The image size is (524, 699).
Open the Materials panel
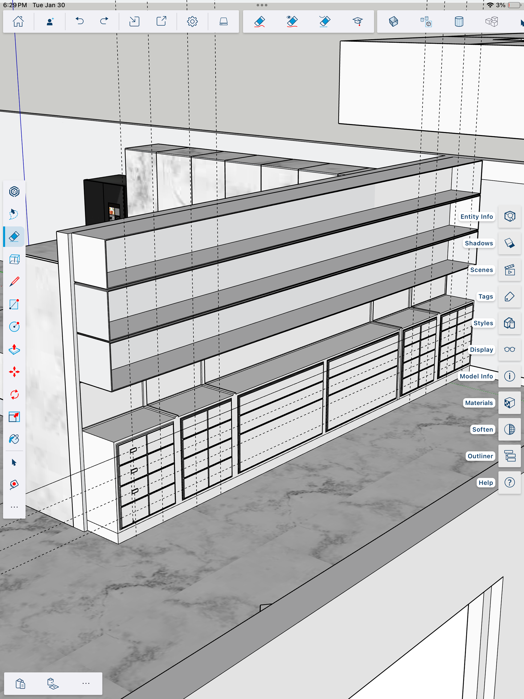click(510, 403)
